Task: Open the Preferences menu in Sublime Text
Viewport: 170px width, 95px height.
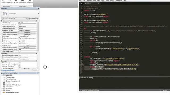Action: pos(119,1)
